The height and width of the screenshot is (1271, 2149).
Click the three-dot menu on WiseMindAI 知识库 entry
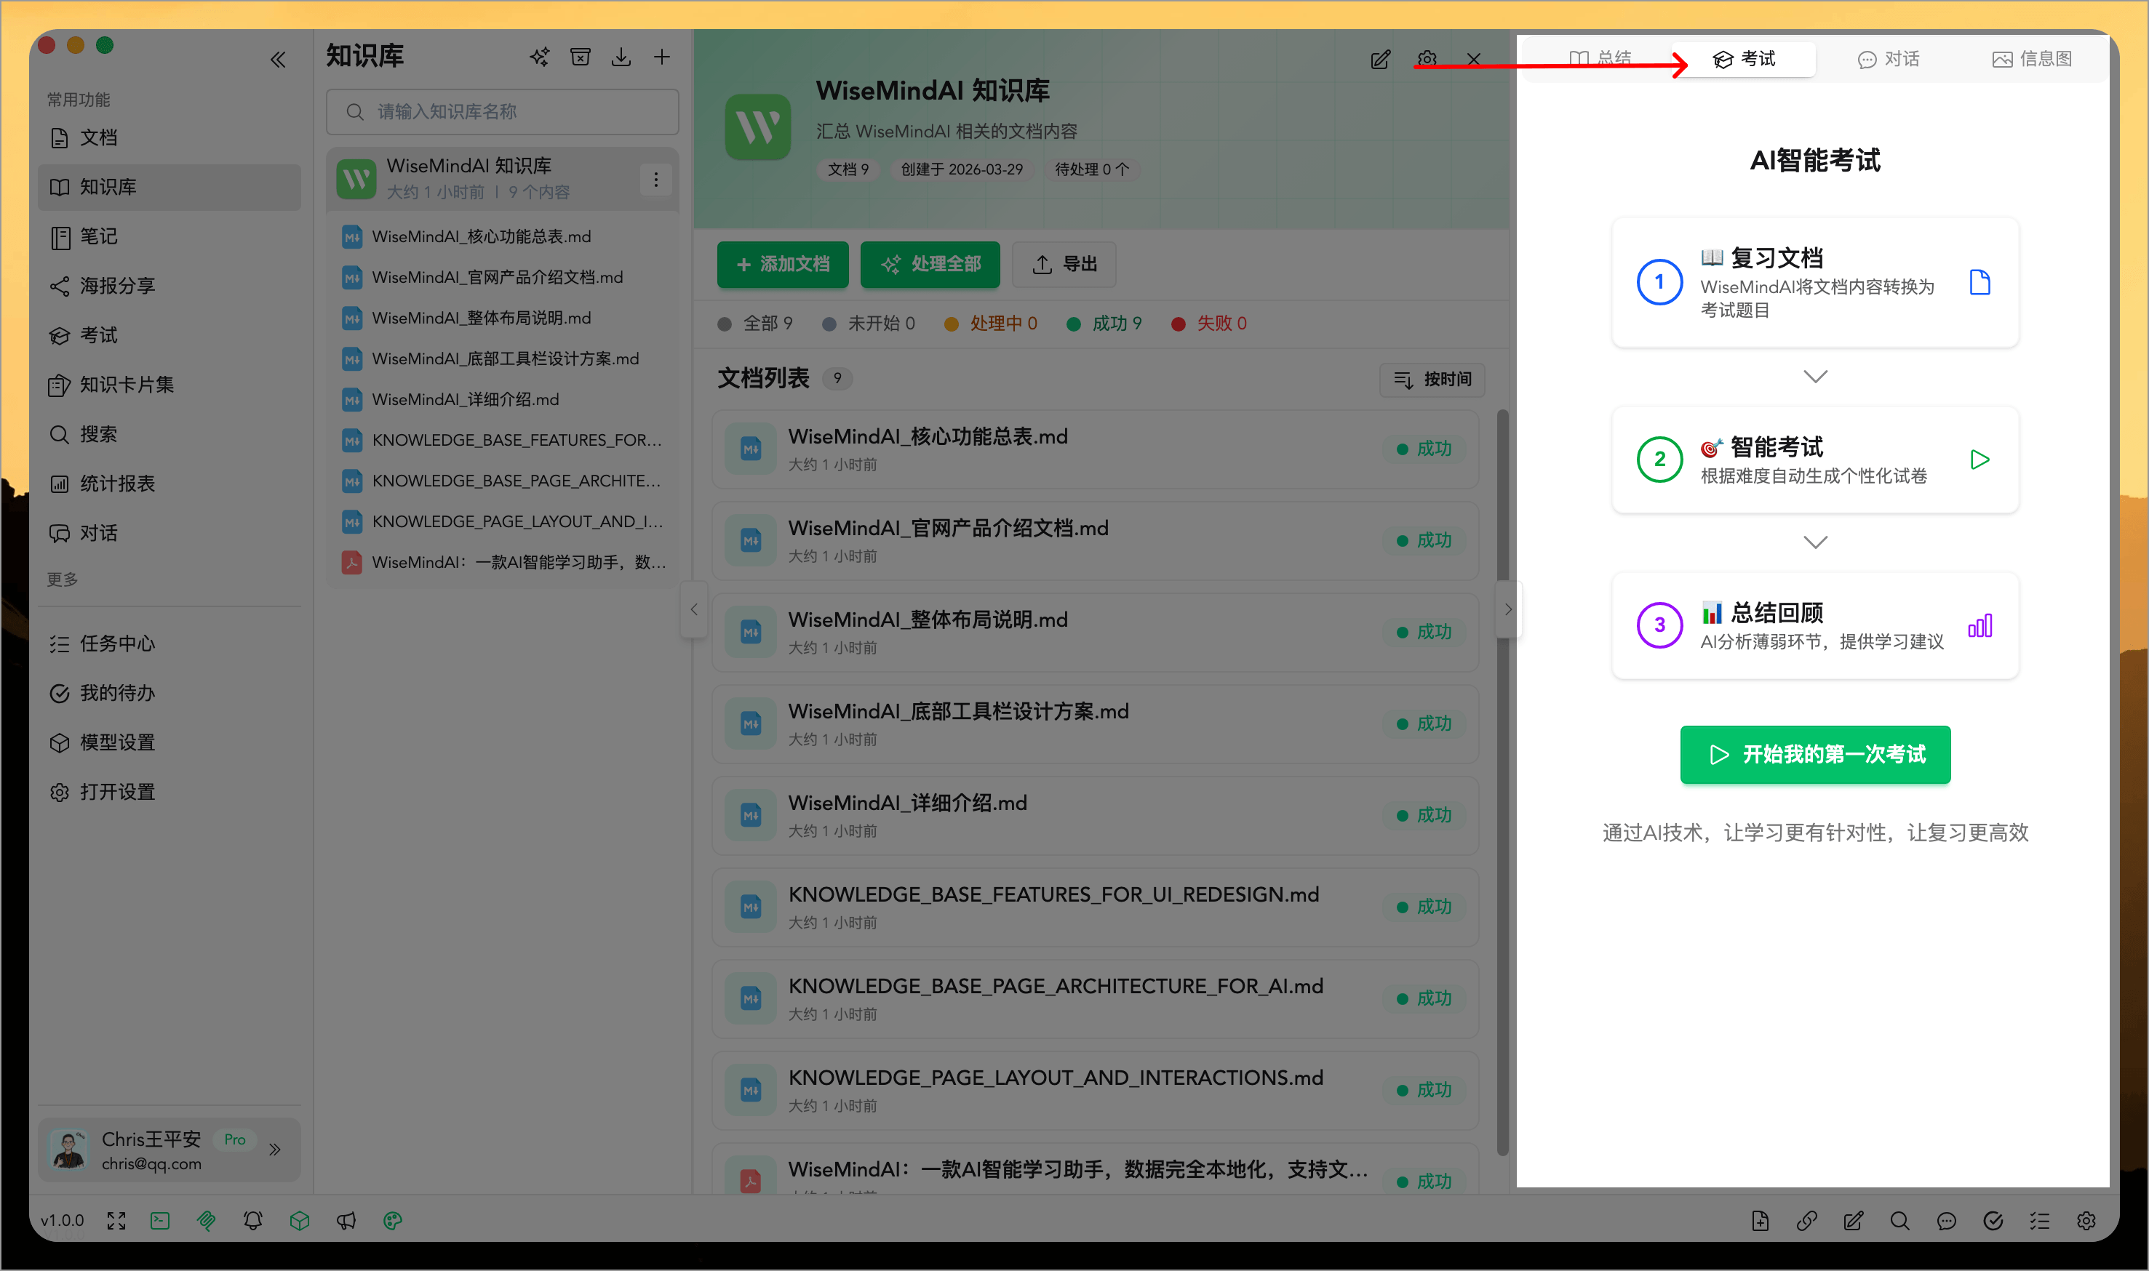pyautogui.click(x=656, y=179)
